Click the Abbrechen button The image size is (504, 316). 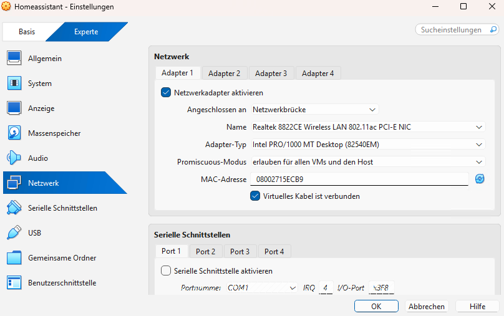point(427,306)
